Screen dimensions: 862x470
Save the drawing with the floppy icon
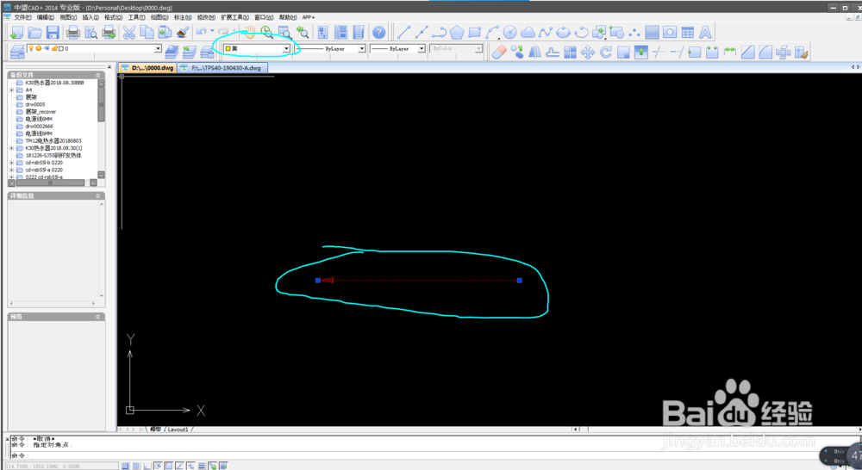click(x=53, y=33)
